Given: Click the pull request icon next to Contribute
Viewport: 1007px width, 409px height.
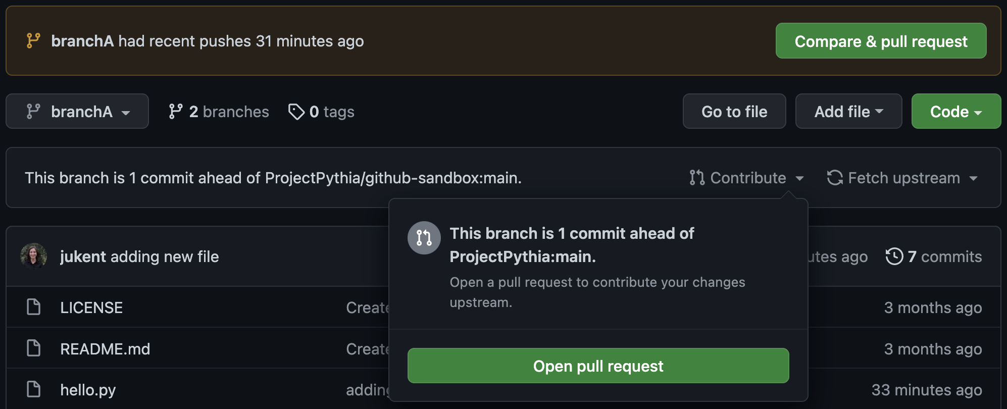Looking at the screenshot, I should coord(696,178).
